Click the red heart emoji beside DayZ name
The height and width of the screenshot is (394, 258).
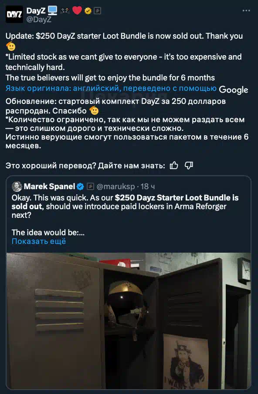77,10
